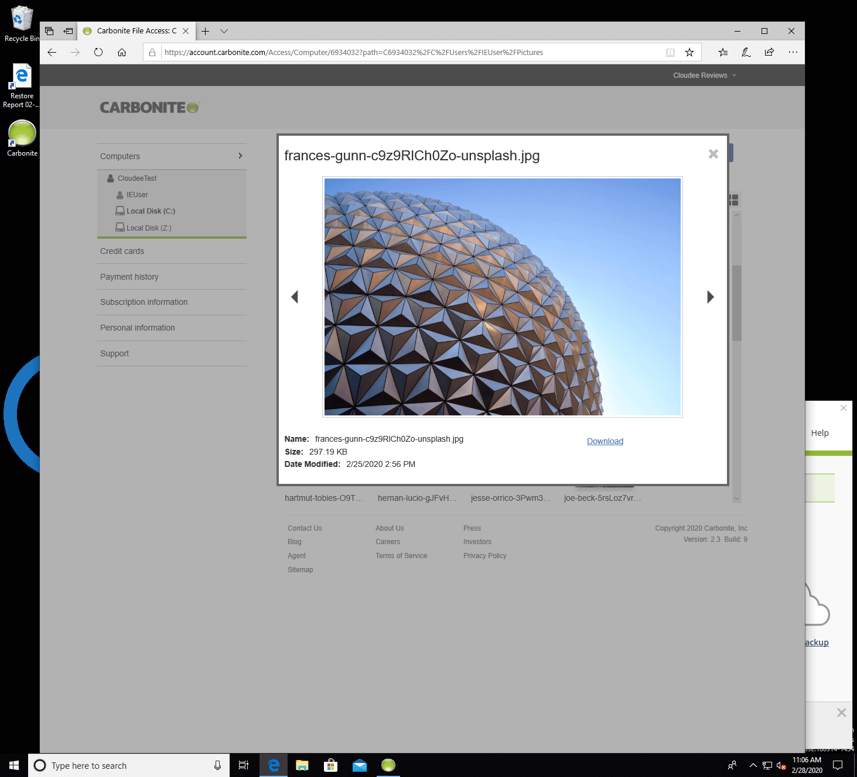The width and height of the screenshot is (857, 777).
Task: Show the next image with right arrow
Action: click(x=710, y=297)
